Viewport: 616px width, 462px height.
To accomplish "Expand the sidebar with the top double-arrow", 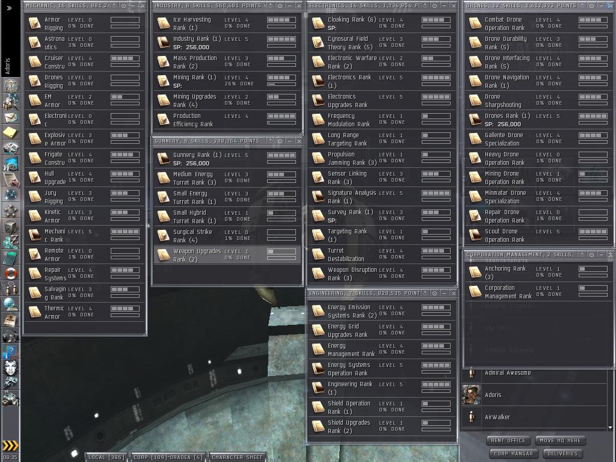I will click(x=9, y=8).
